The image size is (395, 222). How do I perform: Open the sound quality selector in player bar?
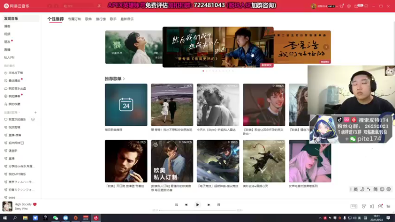[354, 206]
